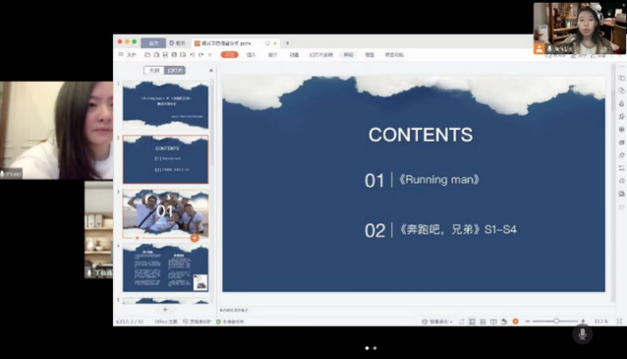This screenshot has width=627, height=359.
Task: Switch to slide sorter grid view
Action: (483, 322)
